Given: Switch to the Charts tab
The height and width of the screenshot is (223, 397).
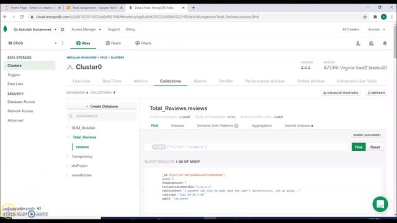Looking at the screenshot, I should 143,43.
